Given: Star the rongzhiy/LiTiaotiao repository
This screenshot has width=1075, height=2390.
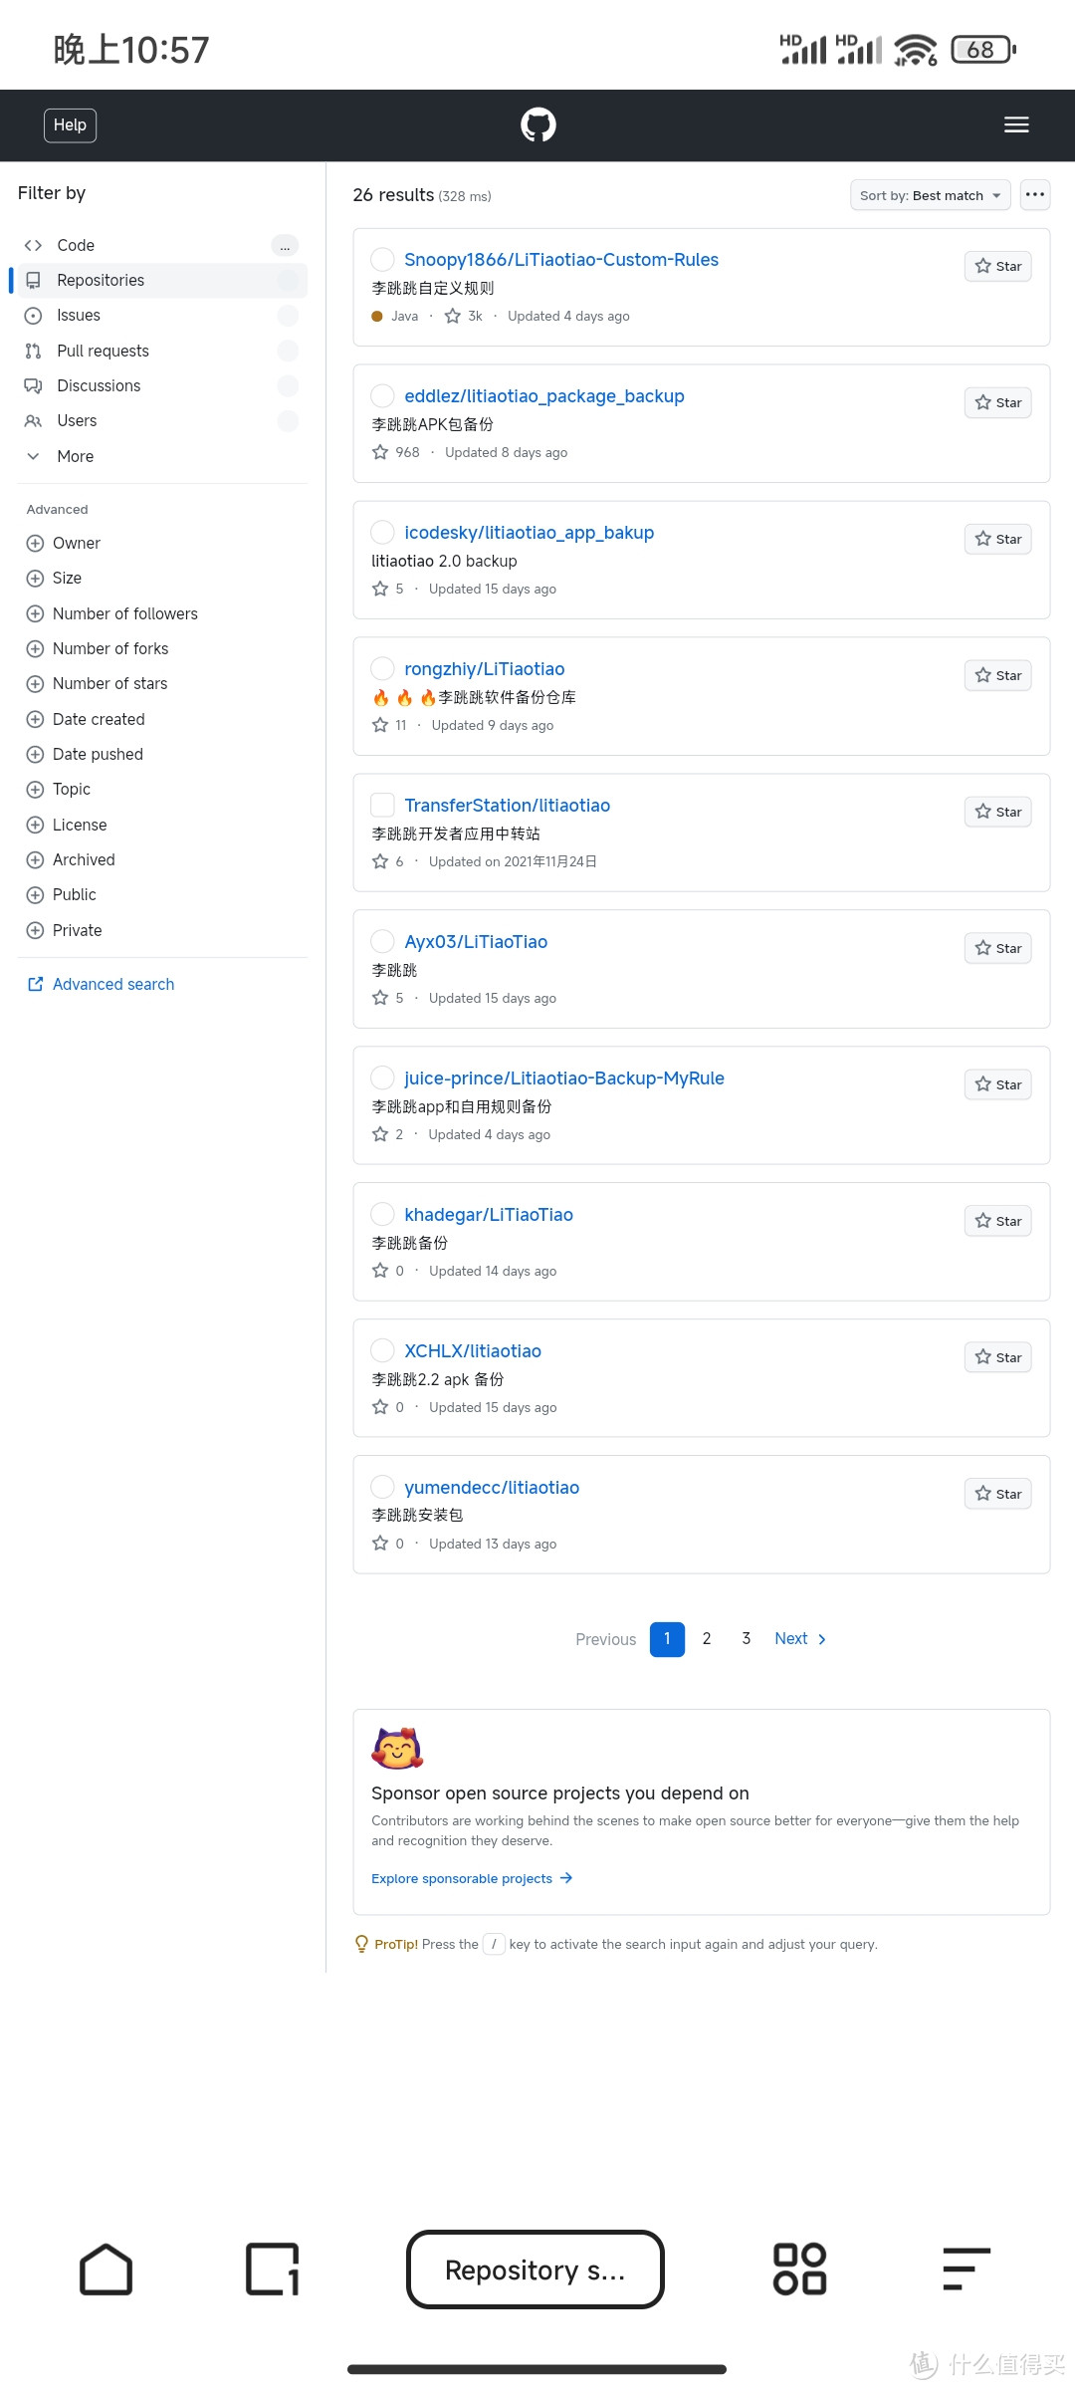Looking at the screenshot, I should point(998,676).
